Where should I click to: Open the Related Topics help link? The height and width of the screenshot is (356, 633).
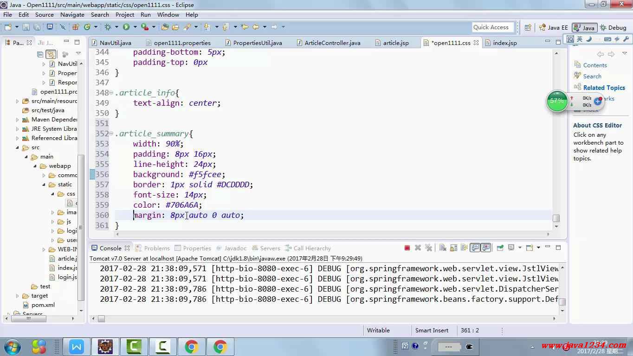(604, 88)
